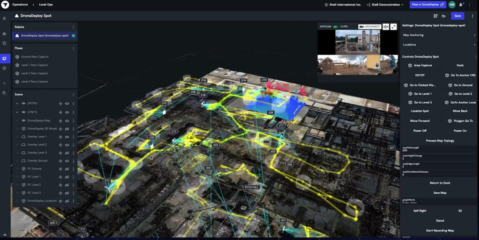Hide the ORTHO layer visibility
The height and width of the screenshot is (240, 479).
click(x=67, y=104)
